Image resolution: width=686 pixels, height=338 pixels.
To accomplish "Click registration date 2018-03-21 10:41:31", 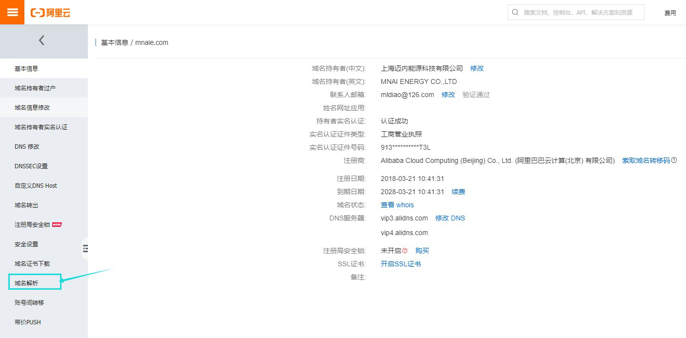I will click(413, 179).
